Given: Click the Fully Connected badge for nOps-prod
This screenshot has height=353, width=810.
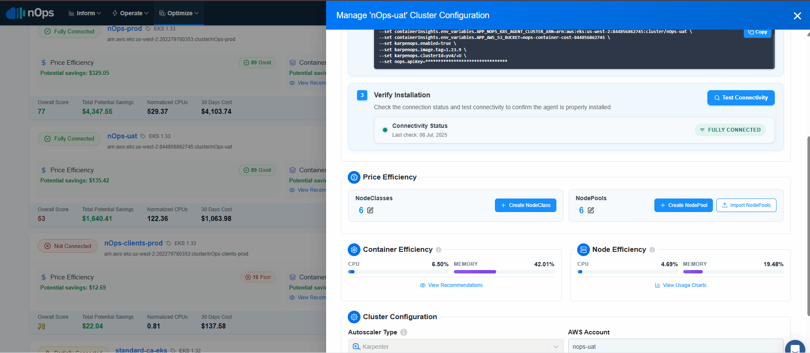Looking at the screenshot, I should [x=69, y=31].
